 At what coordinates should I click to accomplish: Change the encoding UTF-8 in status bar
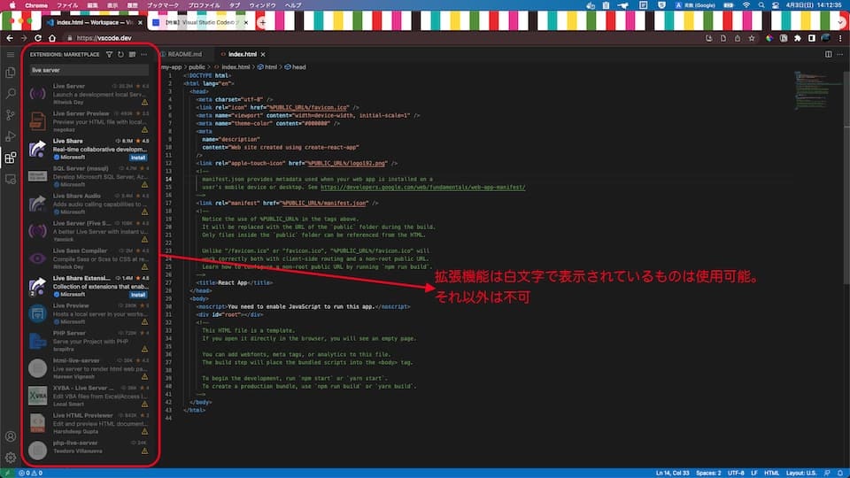[x=736, y=473]
